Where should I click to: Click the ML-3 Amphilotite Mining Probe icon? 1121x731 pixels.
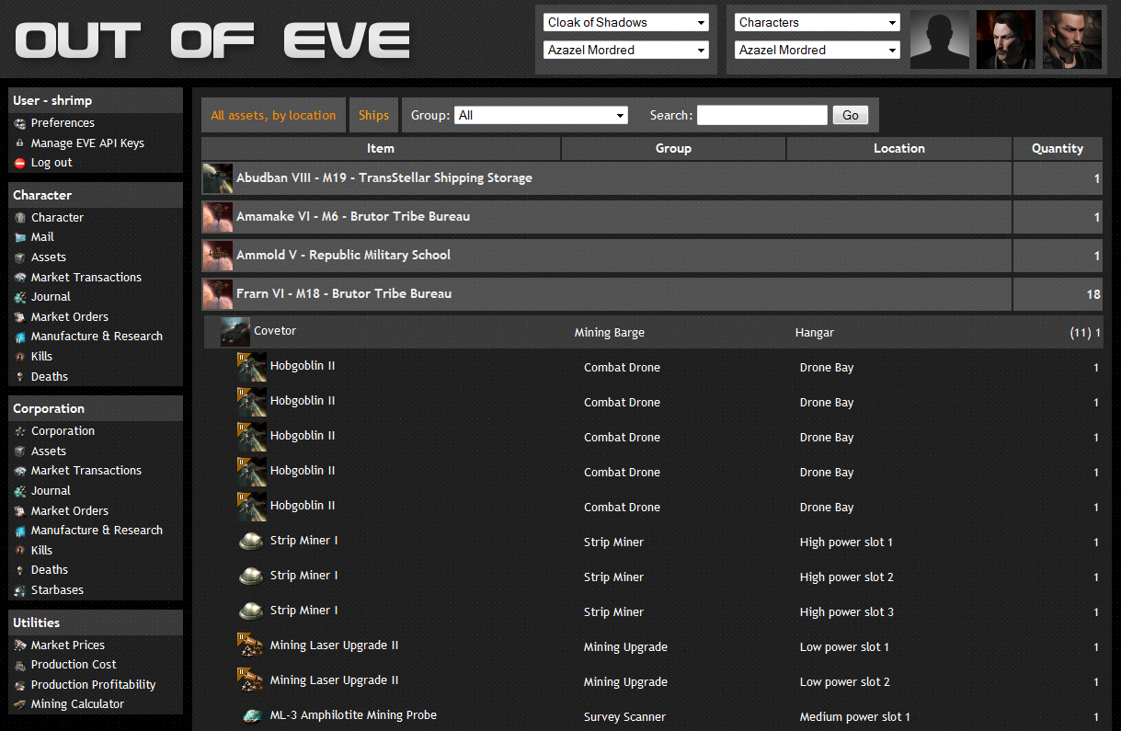[x=251, y=715]
